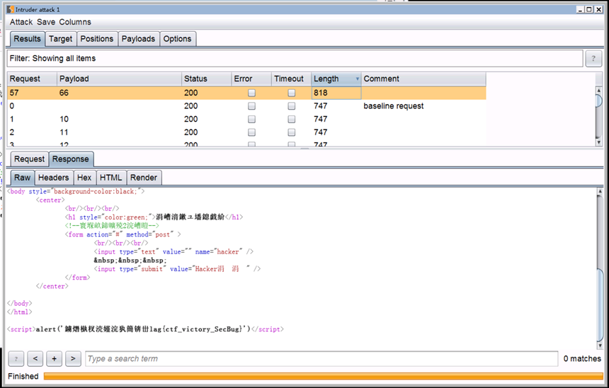Click results table scrollbar up arrow
The height and width of the screenshot is (388, 609).
(598, 91)
